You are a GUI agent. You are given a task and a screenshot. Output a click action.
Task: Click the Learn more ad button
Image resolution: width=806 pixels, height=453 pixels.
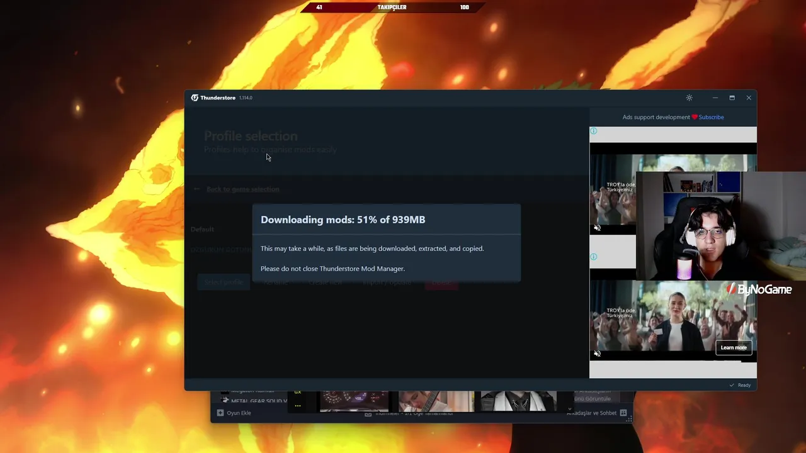[x=734, y=347]
